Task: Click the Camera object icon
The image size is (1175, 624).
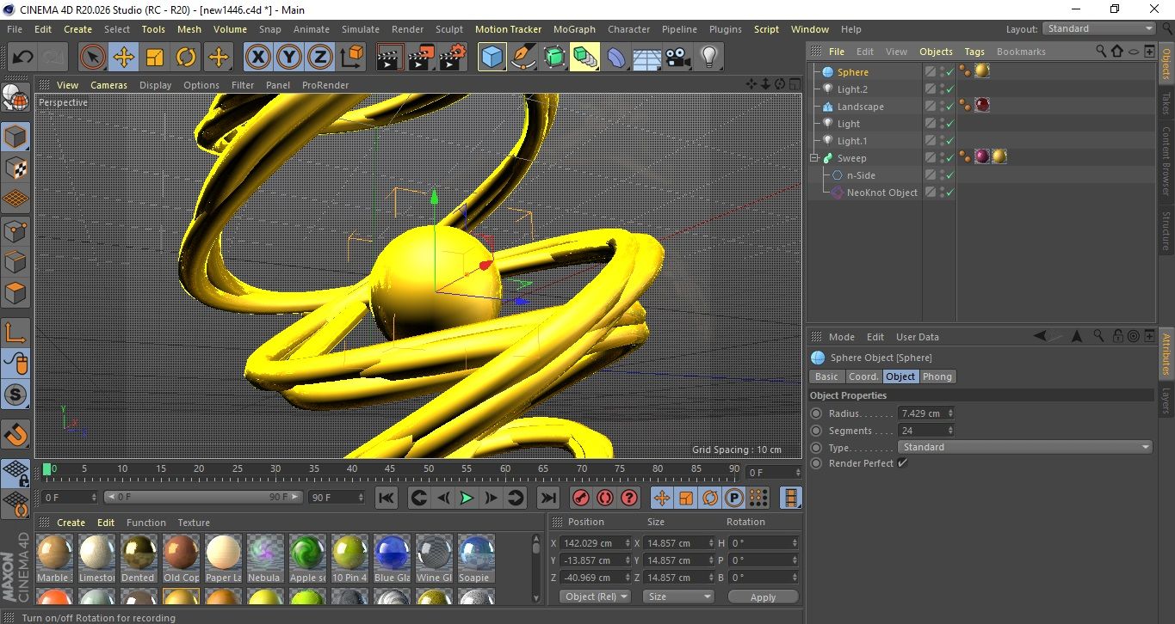Action: (678, 58)
